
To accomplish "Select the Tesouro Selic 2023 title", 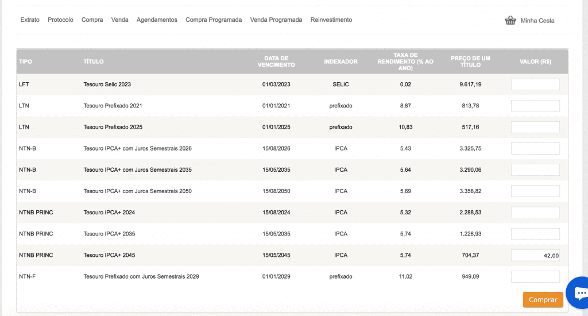I will (x=107, y=84).
